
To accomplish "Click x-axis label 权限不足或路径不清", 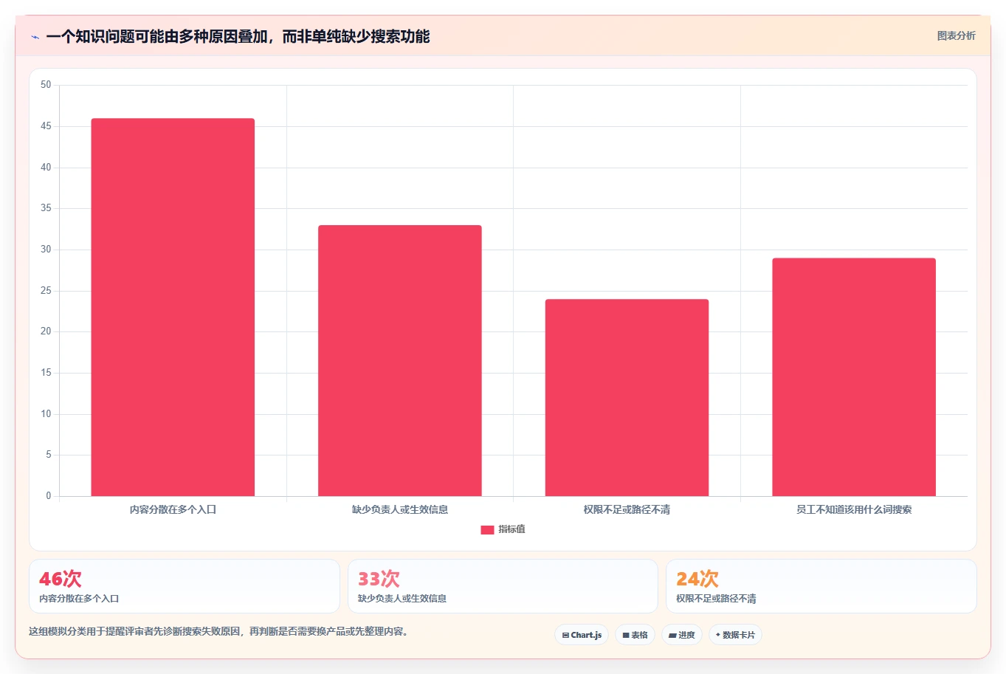I will (x=627, y=509).
